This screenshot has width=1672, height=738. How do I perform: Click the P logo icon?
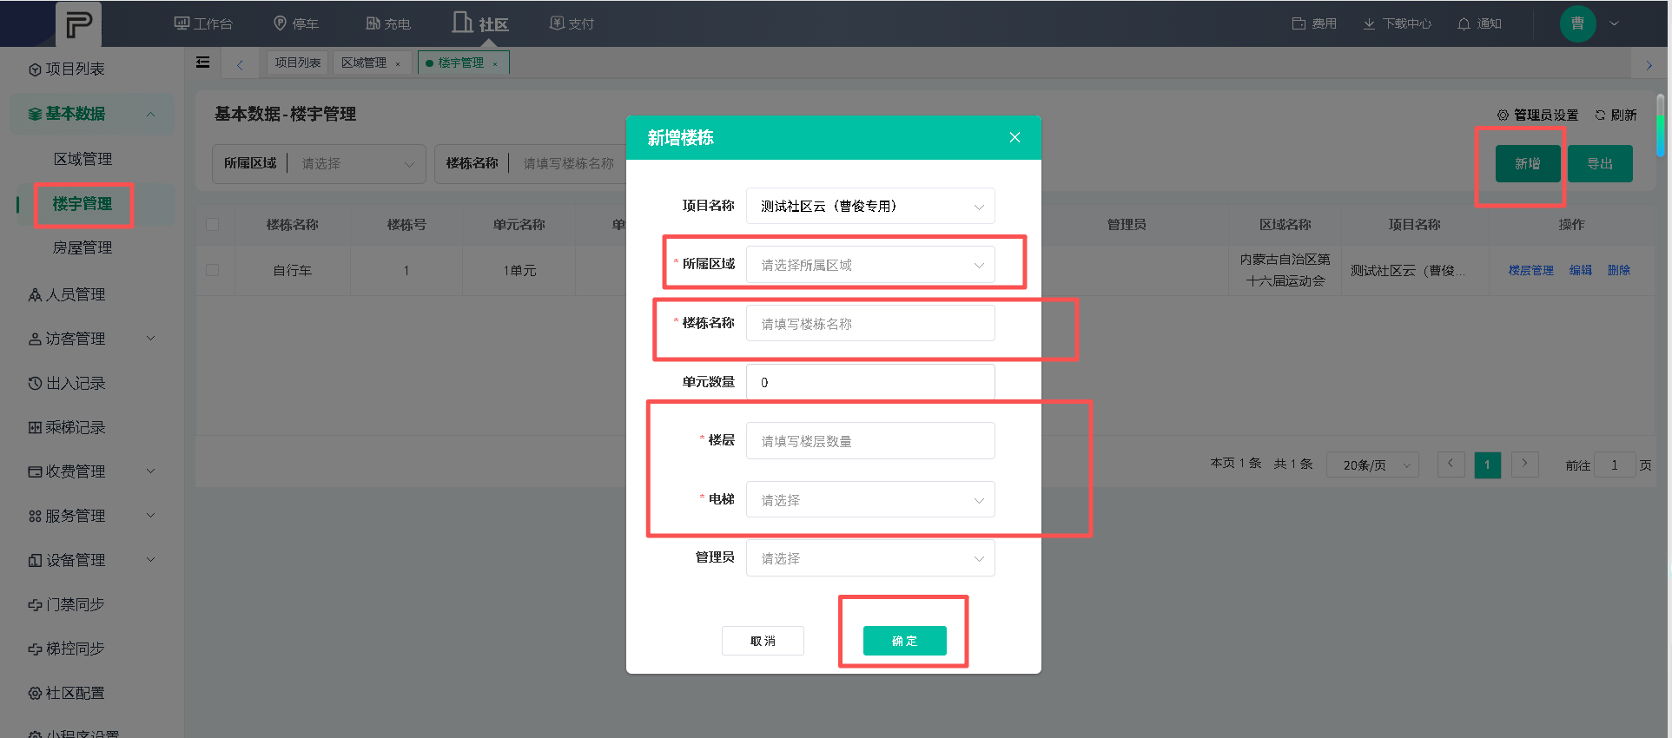[78, 23]
